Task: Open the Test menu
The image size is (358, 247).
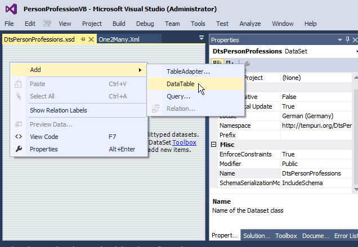Action: click(x=222, y=24)
